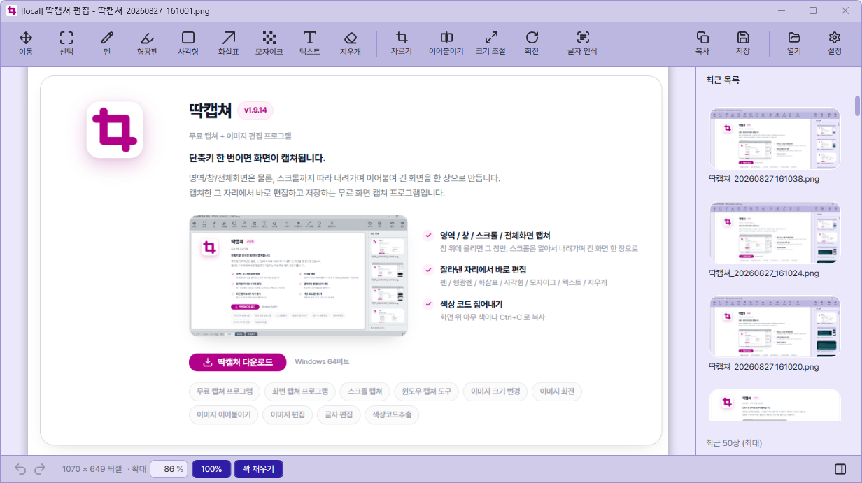The width and height of the screenshot is (862, 483).
Task: Click the 글자 편집 tag
Action: 339,414
